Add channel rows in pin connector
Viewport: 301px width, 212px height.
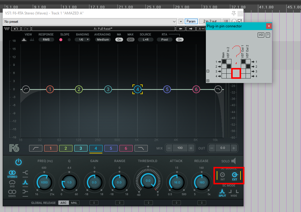(208, 81)
